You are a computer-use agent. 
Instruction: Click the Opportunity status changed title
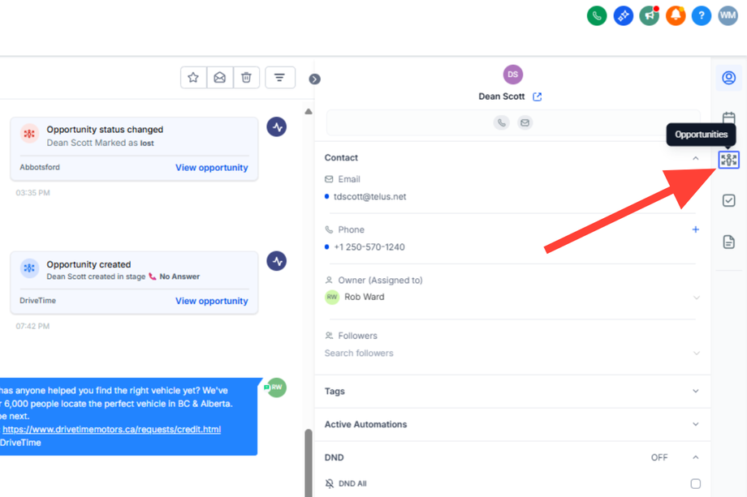(x=105, y=130)
